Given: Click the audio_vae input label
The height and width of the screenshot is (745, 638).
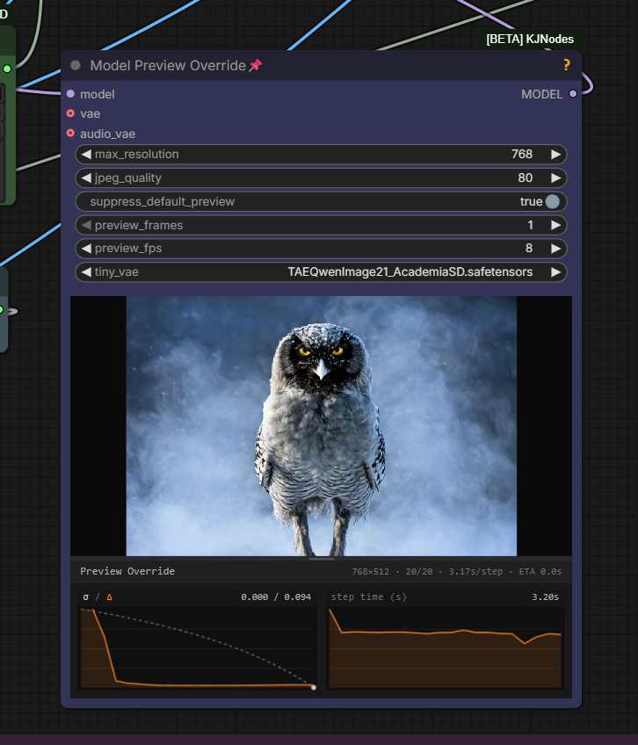Looking at the screenshot, I should tap(107, 134).
